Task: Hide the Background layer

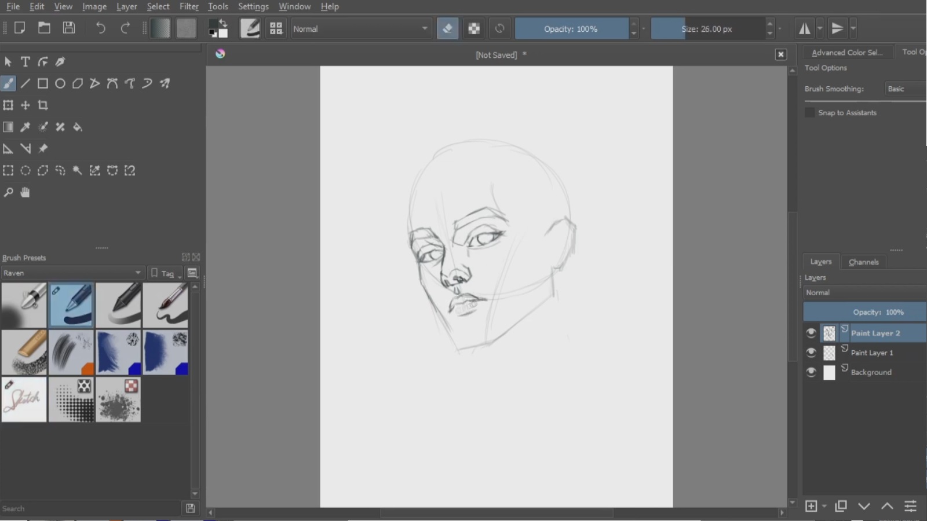Action: coord(811,372)
